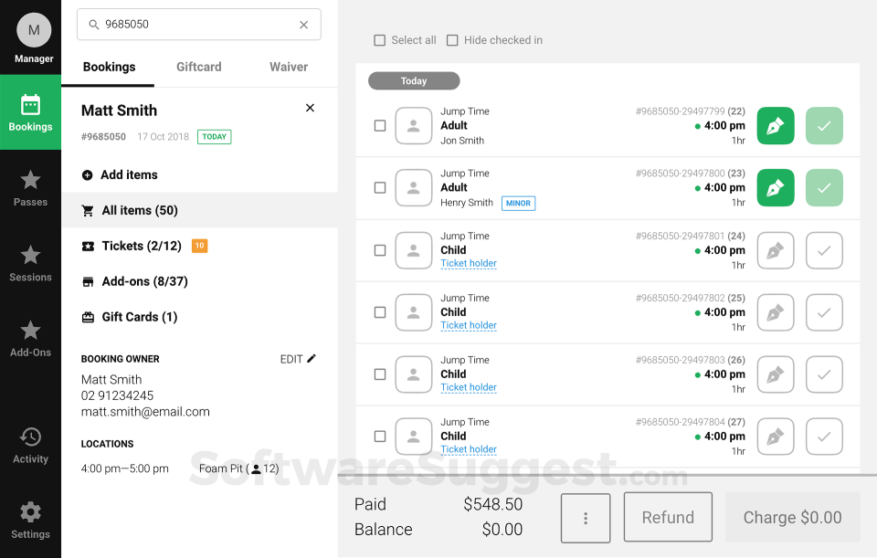The height and width of the screenshot is (558, 877).
Task: Edit the booking owner via the pencil icon
Action: (x=312, y=359)
